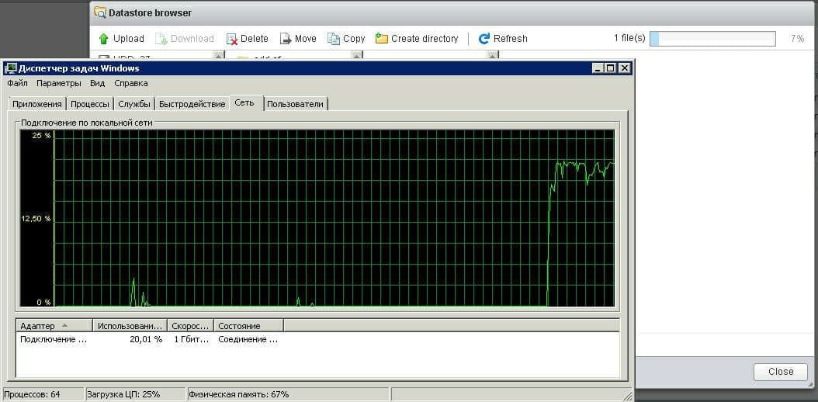
Task: Click the 1 Гбит speed cell
Action: pos(191,339)
